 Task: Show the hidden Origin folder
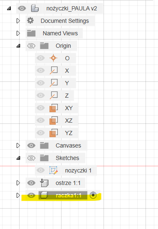click(x=31, y=46)
